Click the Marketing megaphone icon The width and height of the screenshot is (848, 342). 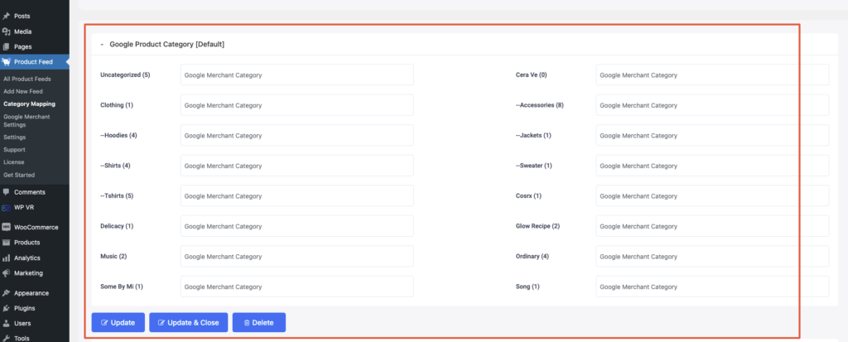pos(7,273)
